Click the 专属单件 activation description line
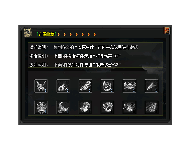Viewport: 190px width, 150px height. [x=84, y=47]
